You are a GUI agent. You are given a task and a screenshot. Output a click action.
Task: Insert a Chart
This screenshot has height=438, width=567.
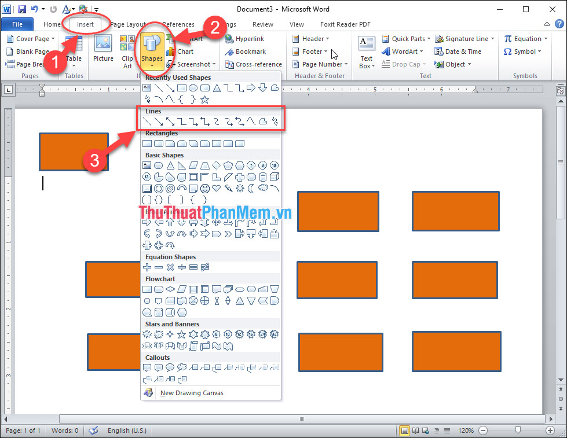(180, 51)
